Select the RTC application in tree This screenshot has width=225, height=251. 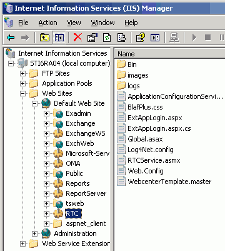coord(73,213)
